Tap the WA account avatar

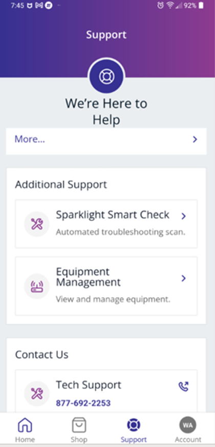click(188, 425)
